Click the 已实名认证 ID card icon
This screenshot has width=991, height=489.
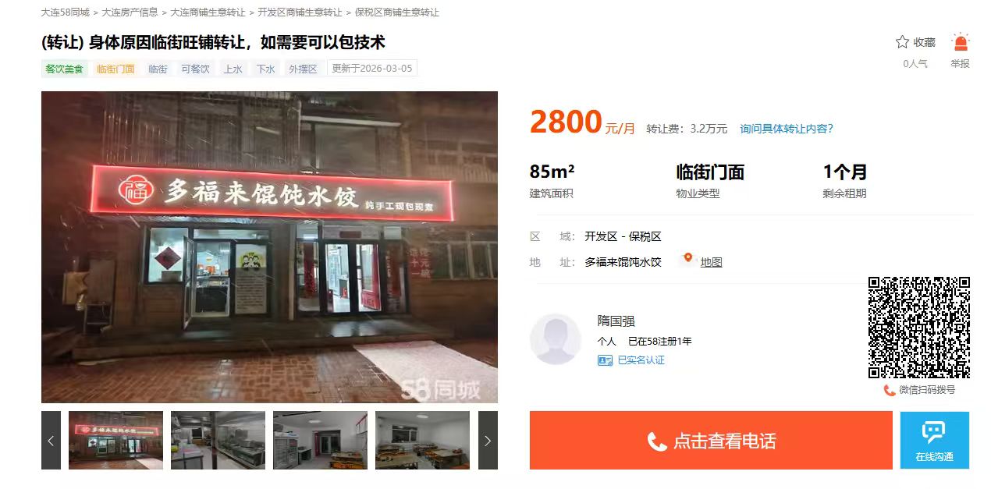coord(605,360)
